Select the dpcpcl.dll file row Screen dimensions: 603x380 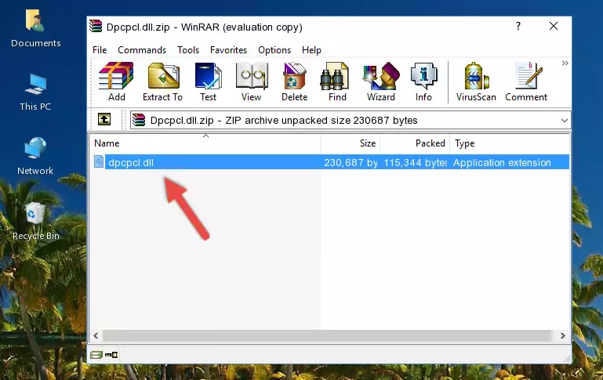(331, 162)
